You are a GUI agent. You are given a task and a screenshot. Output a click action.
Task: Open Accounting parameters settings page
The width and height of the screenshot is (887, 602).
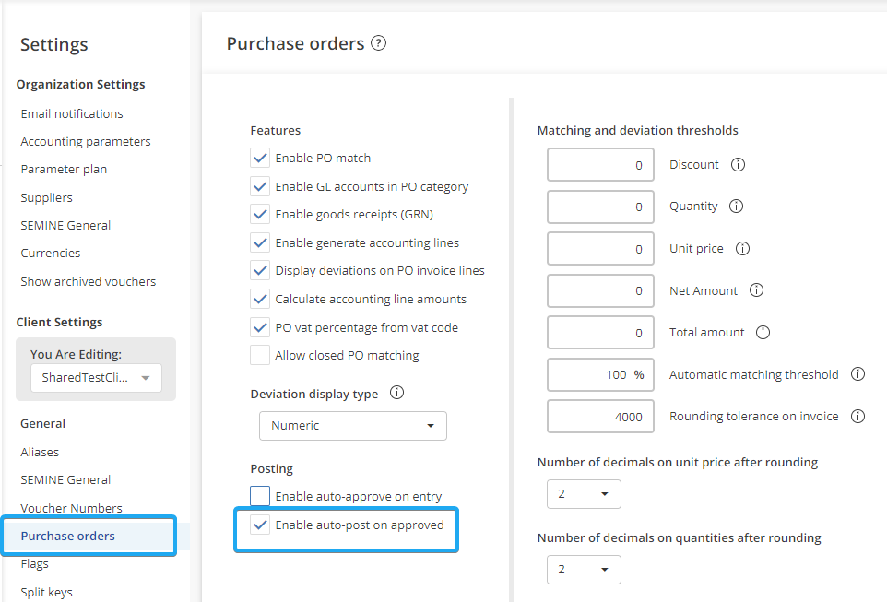coord(86,142)
